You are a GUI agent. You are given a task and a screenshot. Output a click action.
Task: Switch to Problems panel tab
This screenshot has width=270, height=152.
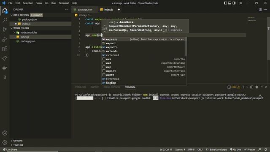click(81, 87)
